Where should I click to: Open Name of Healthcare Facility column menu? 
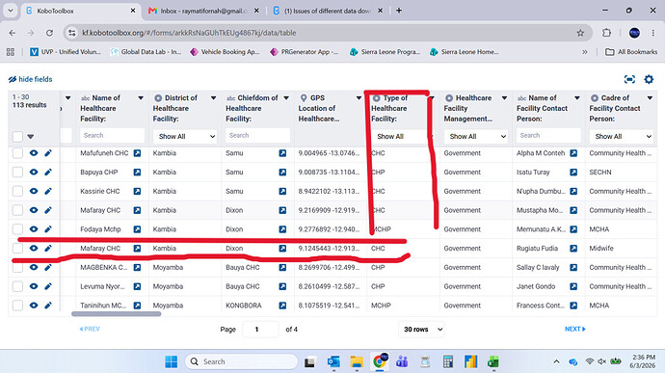pos(141,98)
